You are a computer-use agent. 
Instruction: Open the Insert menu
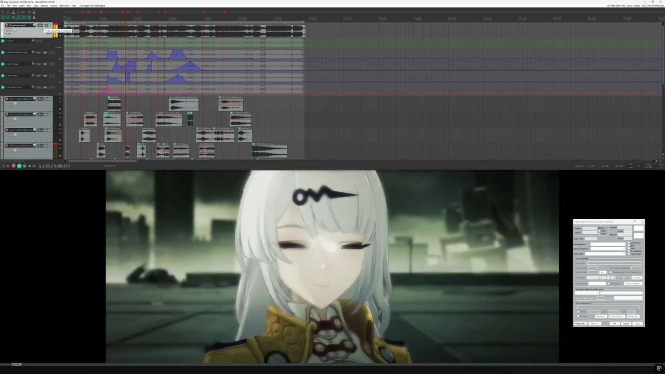pos(22,6)
